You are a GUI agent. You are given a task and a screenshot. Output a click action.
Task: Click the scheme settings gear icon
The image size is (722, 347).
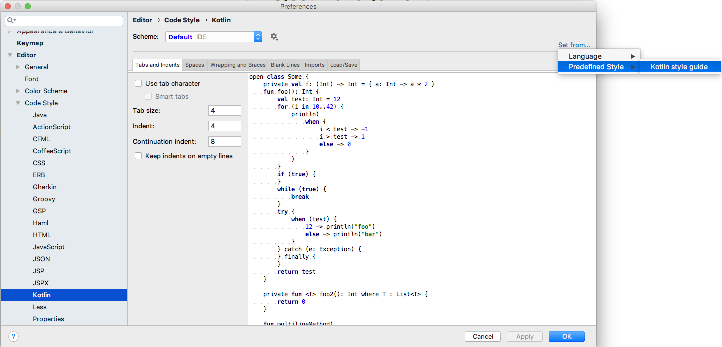(x=274, y=37)
